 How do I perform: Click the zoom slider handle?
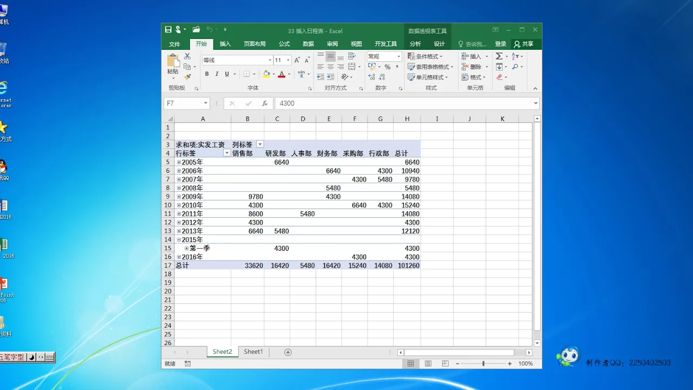[483, 363]
